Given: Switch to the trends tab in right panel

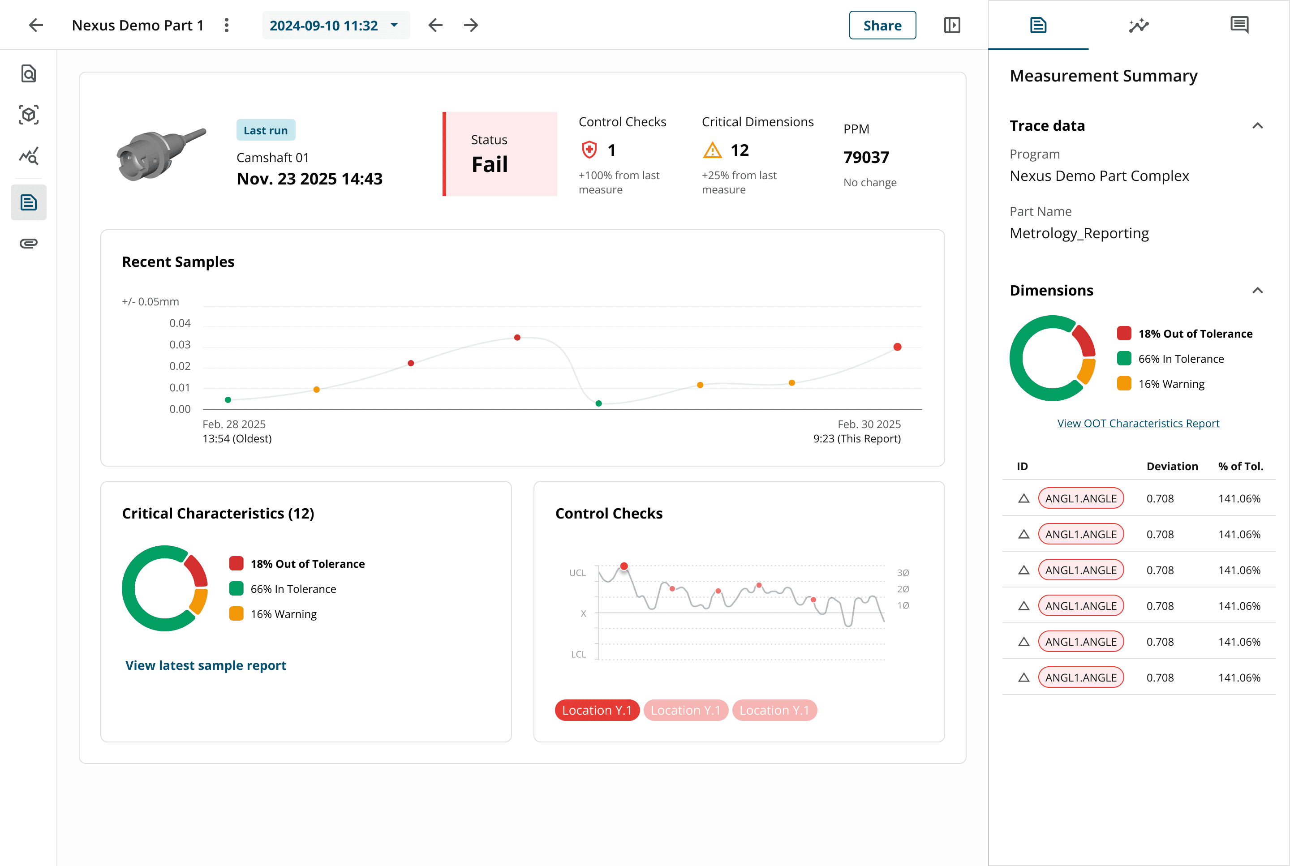Looking at the screenshot, I should (x=1139, y=26).
